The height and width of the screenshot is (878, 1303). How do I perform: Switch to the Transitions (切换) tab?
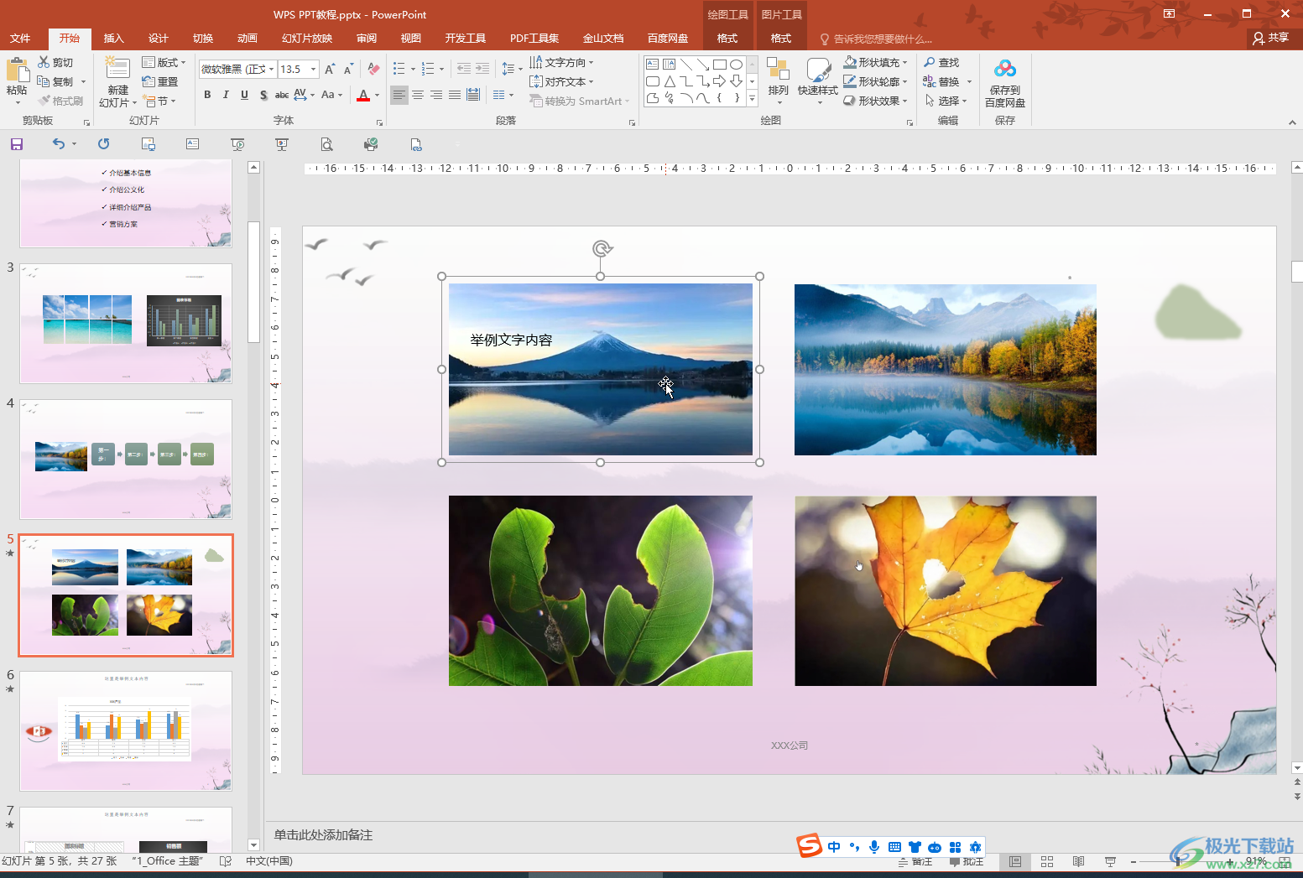click(x=203, y=39)
